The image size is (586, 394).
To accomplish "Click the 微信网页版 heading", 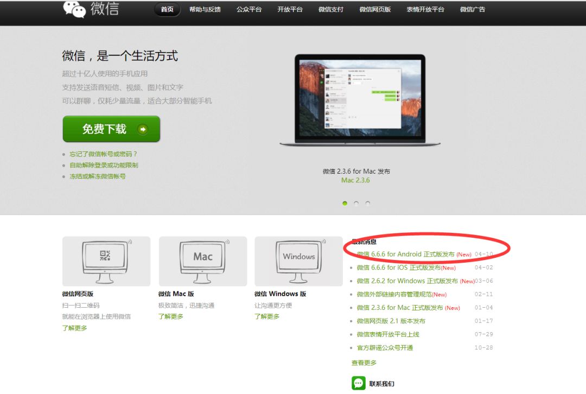I will [78, 294].
